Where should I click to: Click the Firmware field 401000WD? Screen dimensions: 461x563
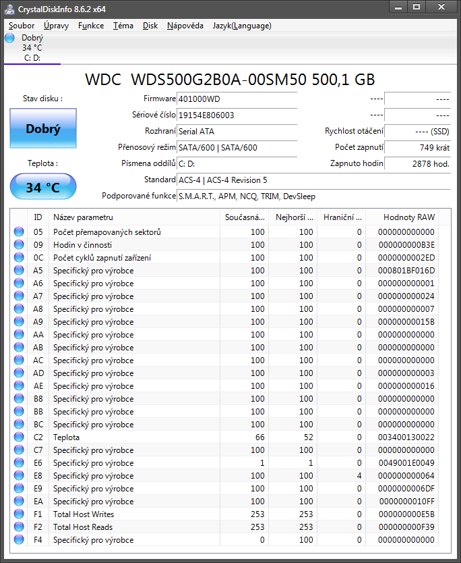237,99
